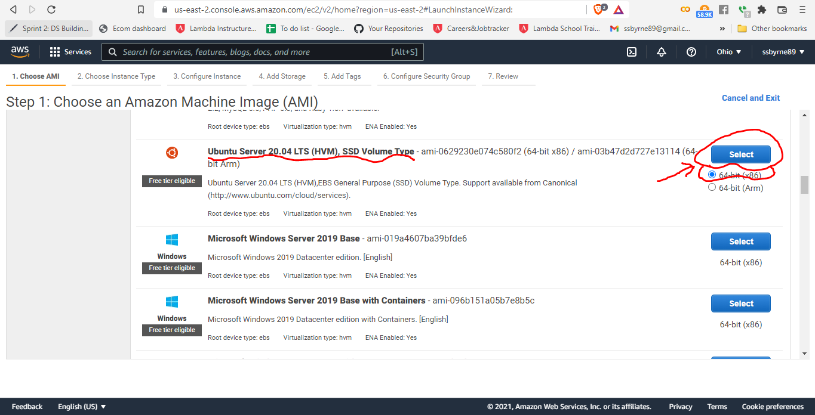
Task: Switch to 2. Choose Instance Type tab
Action: 116,76
